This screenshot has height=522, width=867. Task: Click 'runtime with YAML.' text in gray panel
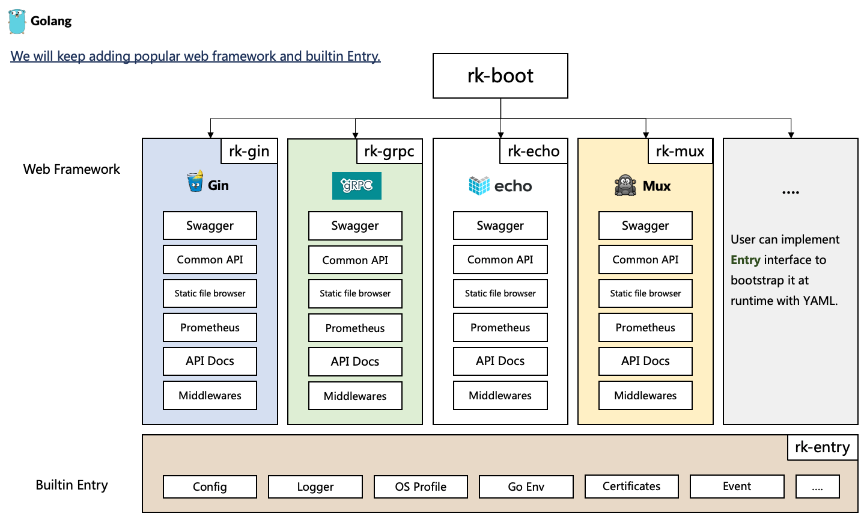[x=784, y=301]
